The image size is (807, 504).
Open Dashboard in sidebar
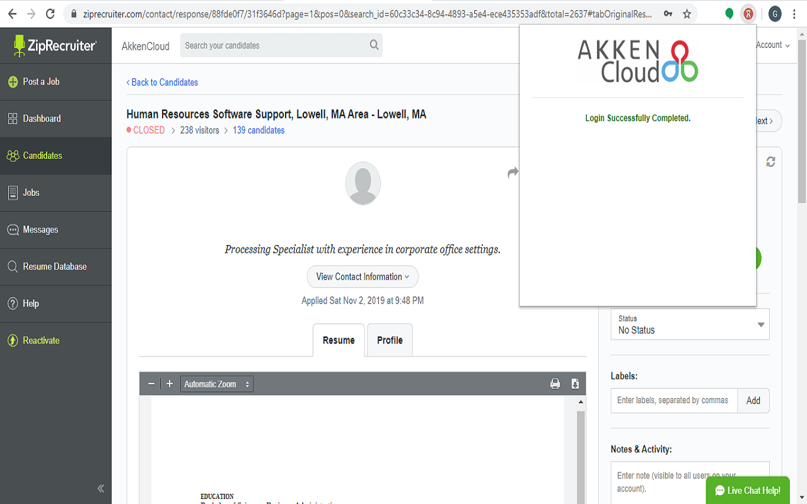[x=55, y=118]
